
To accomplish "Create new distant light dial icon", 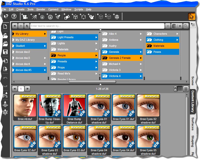I will point(50,16).
